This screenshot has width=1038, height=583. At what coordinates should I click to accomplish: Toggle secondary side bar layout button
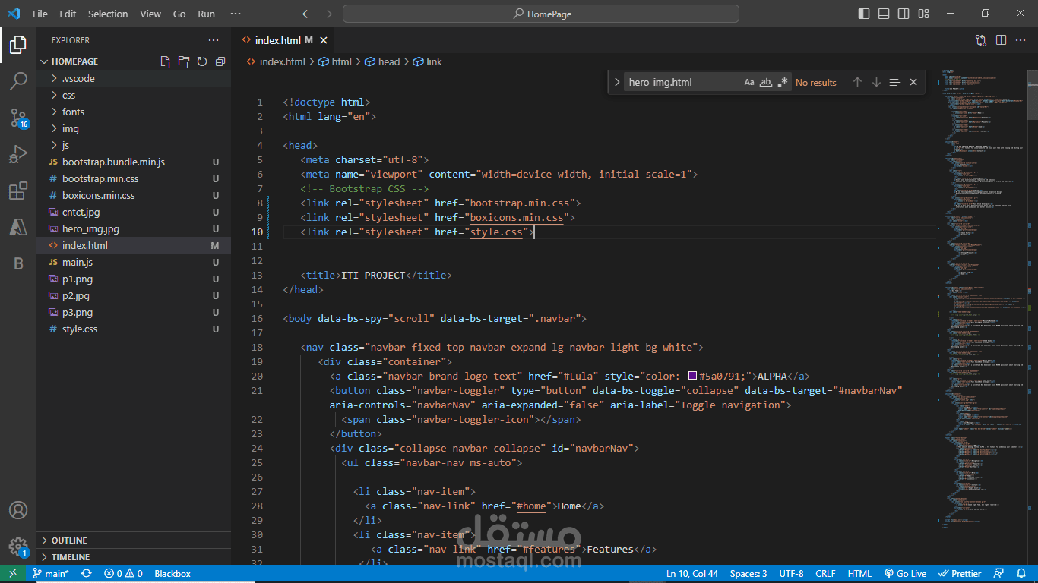[904, 14]
